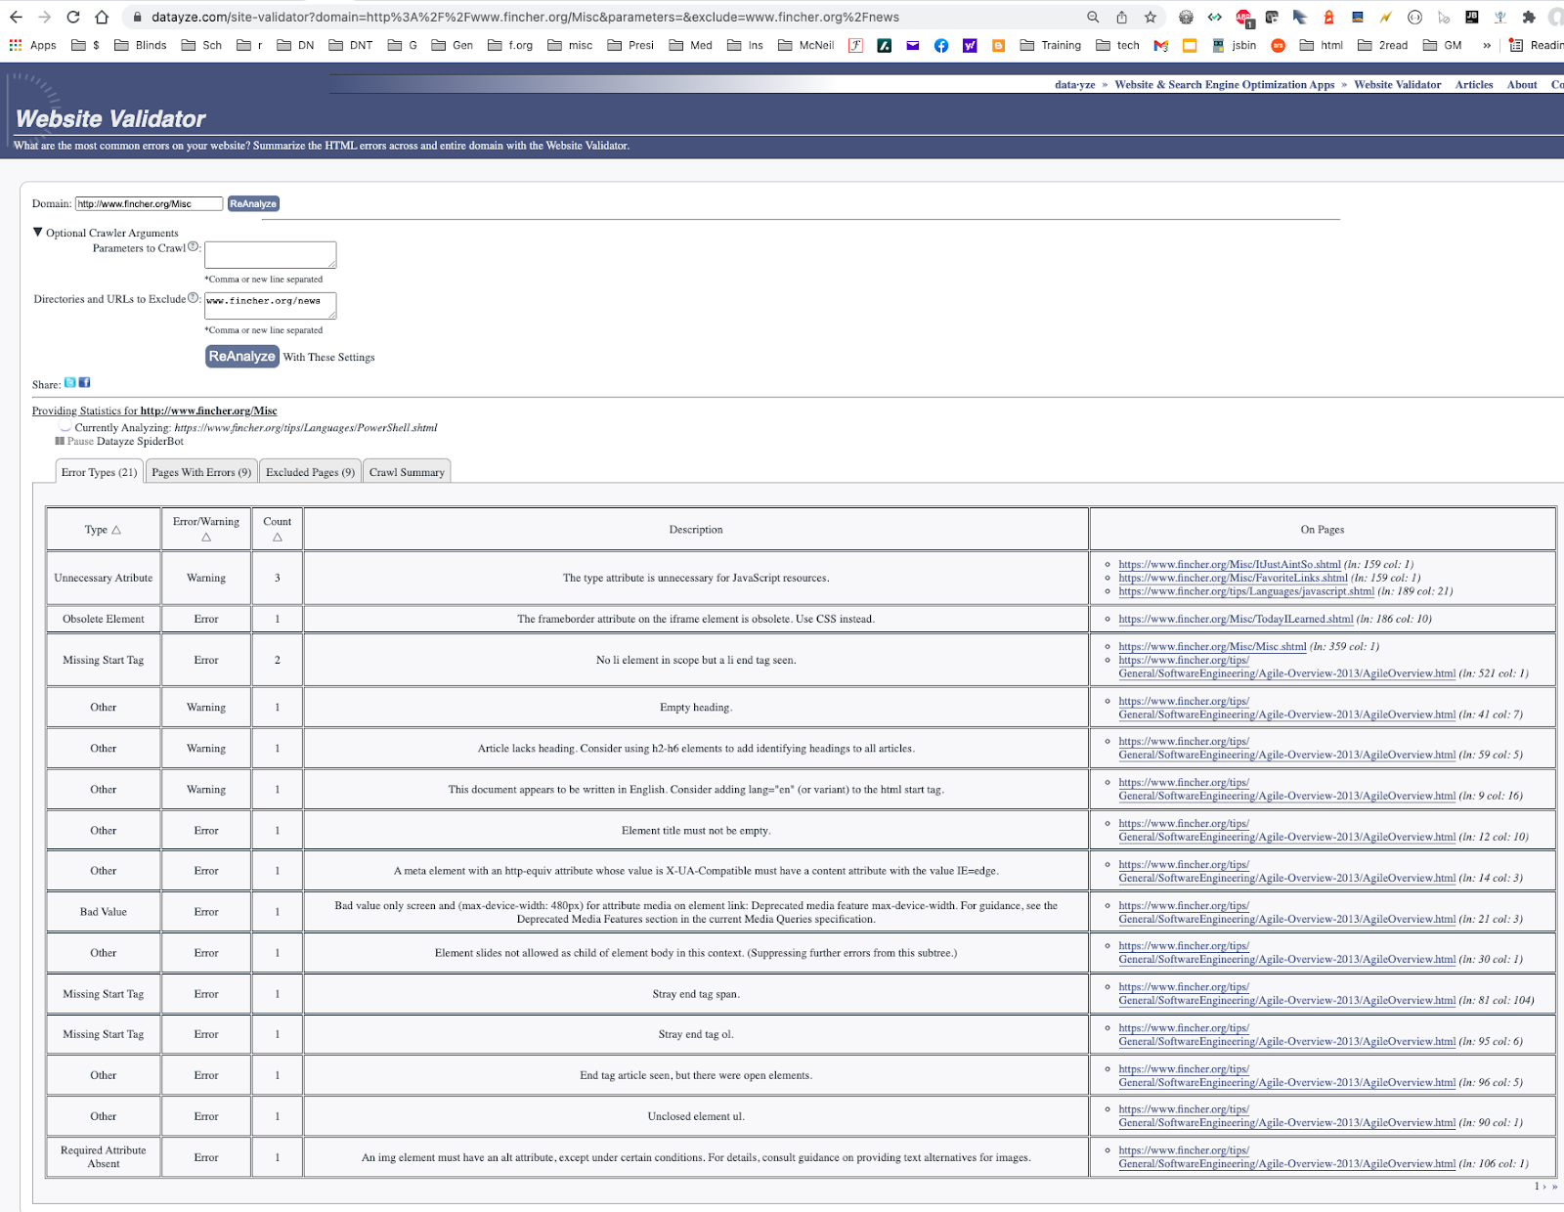Open the Gmail bookmark icon

tap(1161, 45)
